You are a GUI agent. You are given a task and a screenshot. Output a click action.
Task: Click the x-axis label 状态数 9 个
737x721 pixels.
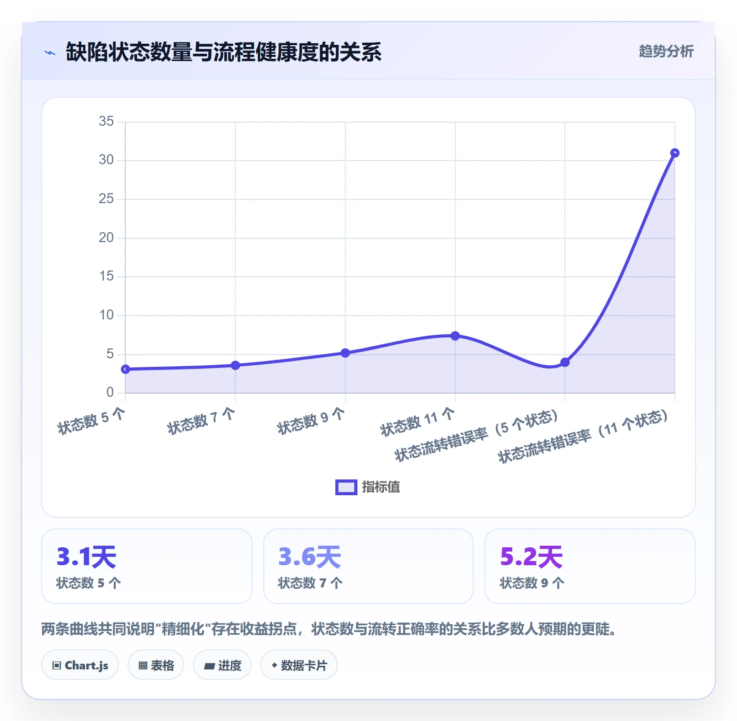tap(311, 420)
